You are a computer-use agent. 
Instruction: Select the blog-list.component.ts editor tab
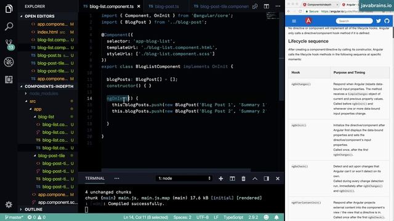111,6
